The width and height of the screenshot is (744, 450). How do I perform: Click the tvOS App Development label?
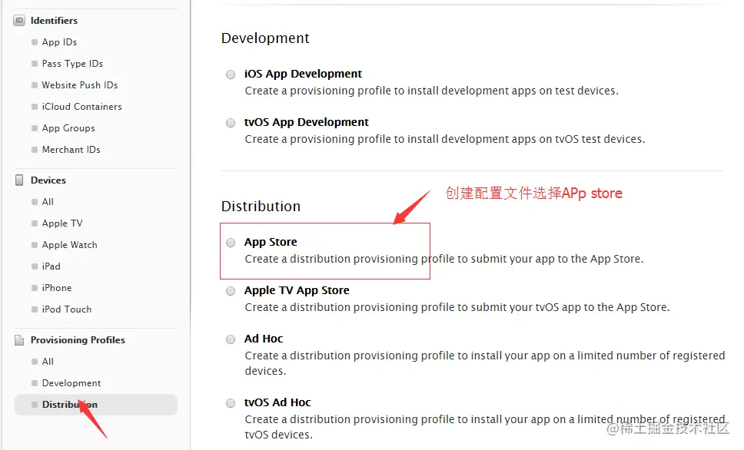point(307,122)
